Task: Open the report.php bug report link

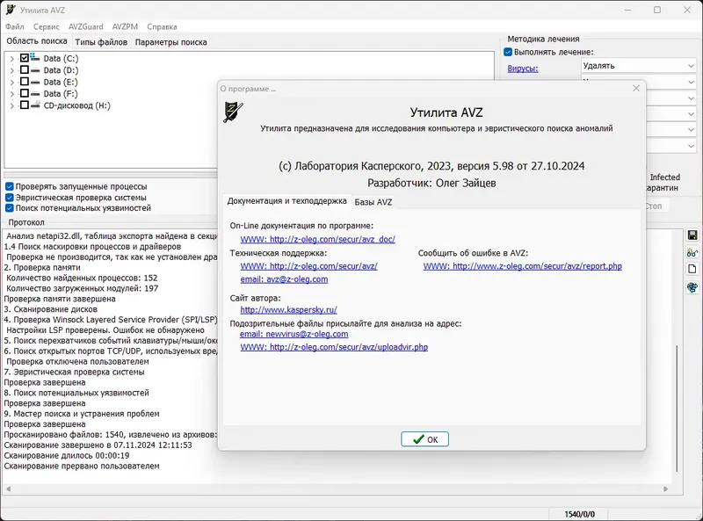Action: [x=522, y=266]
